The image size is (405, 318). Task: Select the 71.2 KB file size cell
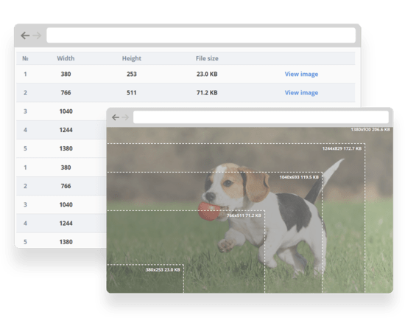point(207,93)
